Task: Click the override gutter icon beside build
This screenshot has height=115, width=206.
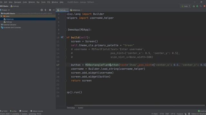Action: [x=62, y=37]
